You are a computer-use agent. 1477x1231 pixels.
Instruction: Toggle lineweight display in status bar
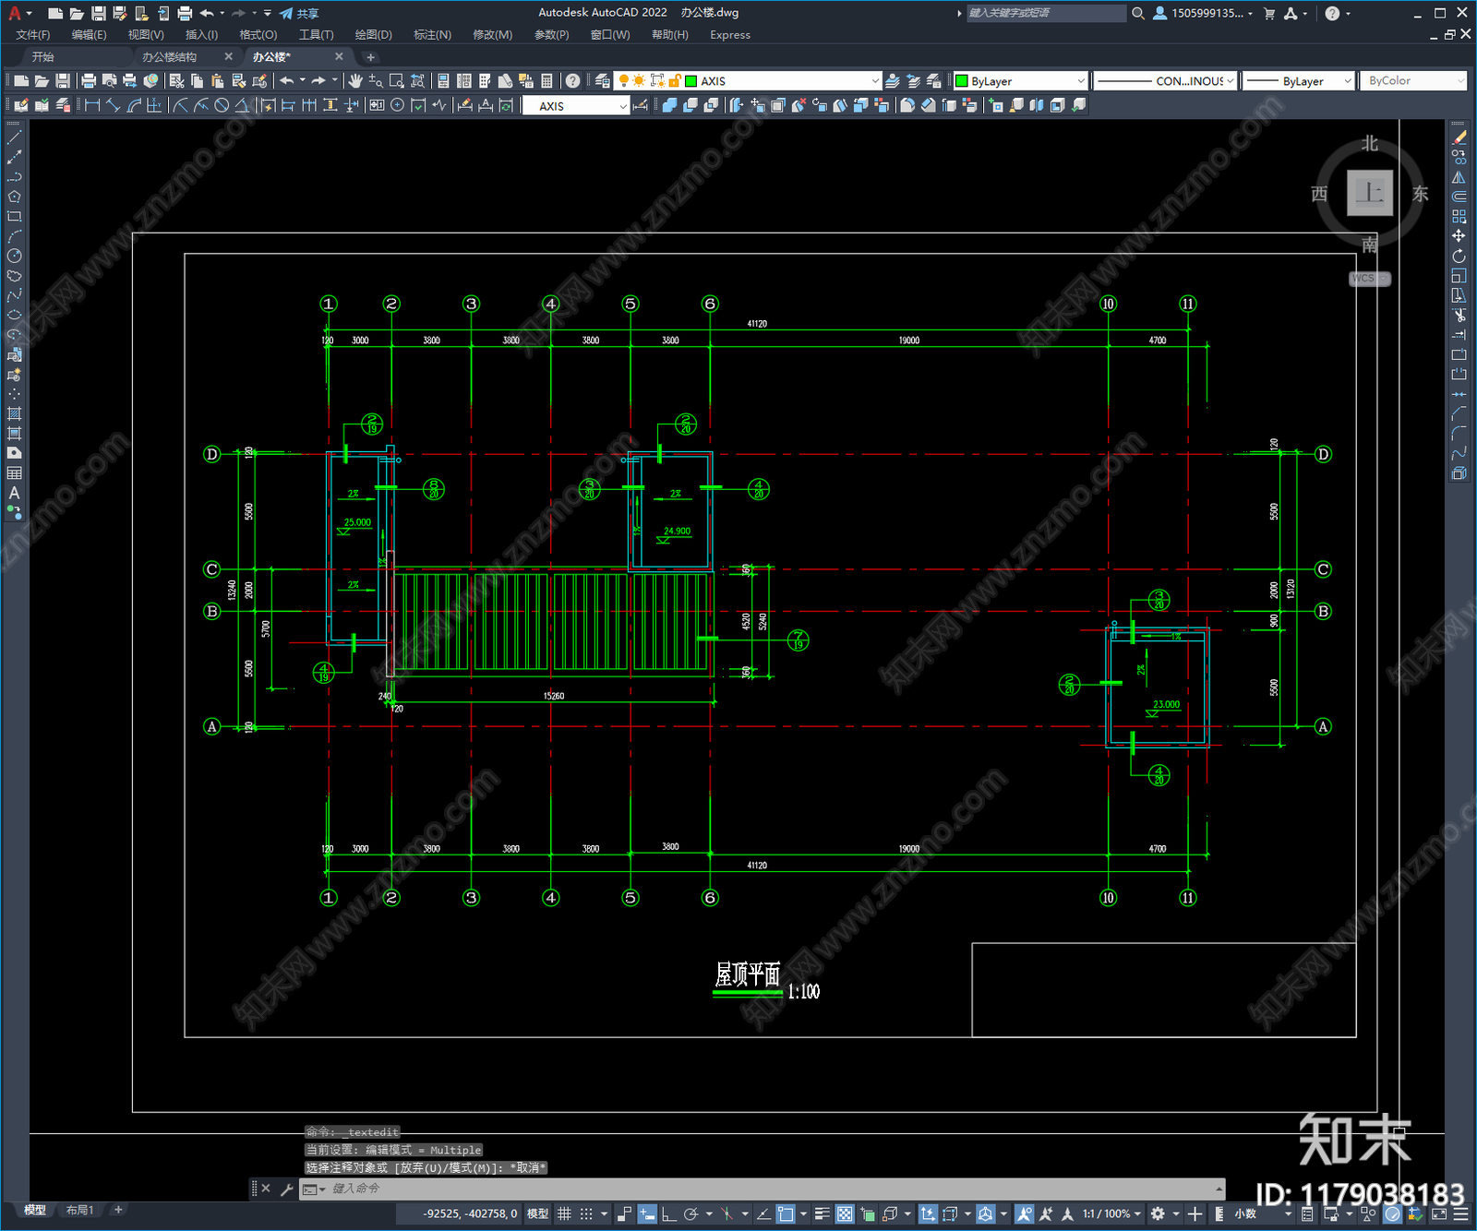pos(822,1213)
